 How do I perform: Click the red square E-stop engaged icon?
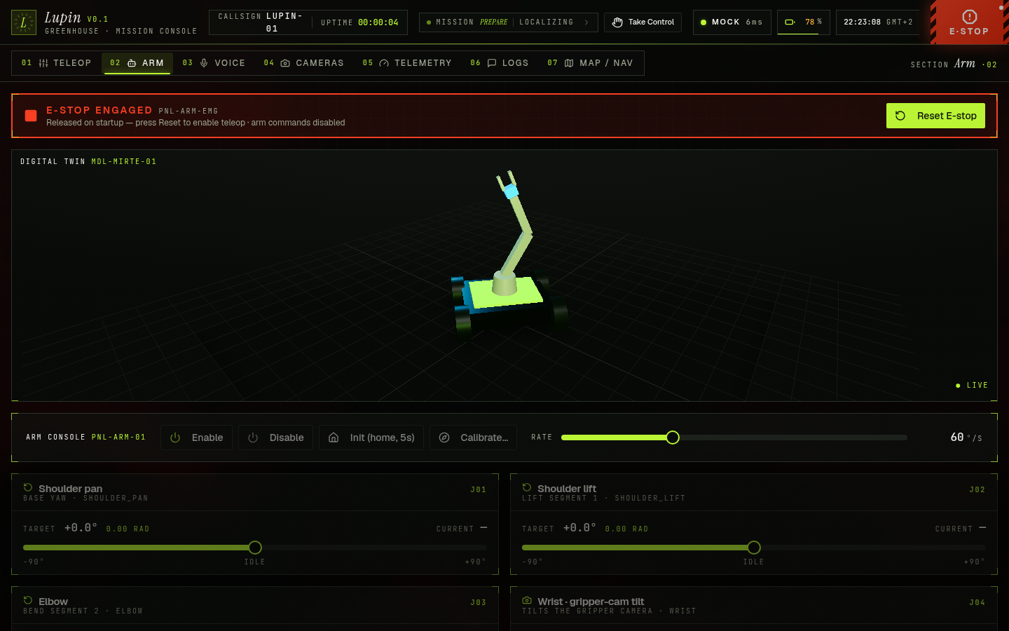pyautogui.click(x=31, y=116)
